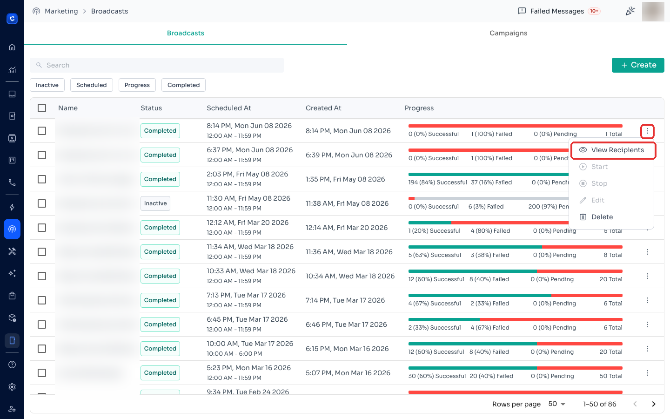670x419 pixels.
Task: Open the contact card icon in the sidebar
Action: coord(12,138)
